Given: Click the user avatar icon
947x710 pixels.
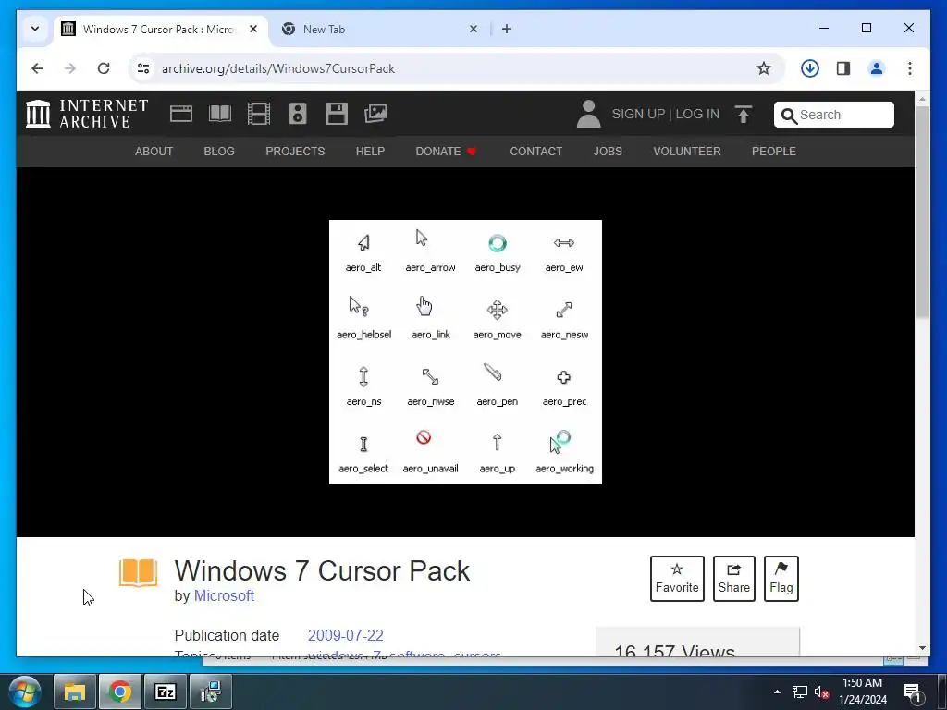Looking at the screenshot, I should (x=588, y=114).
